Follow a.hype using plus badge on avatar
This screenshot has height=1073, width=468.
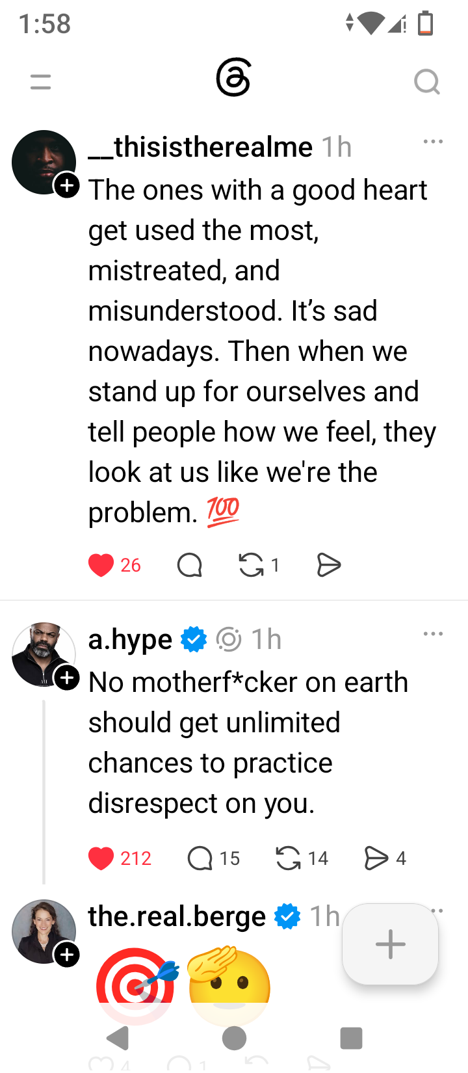click(x=67, y=678)
